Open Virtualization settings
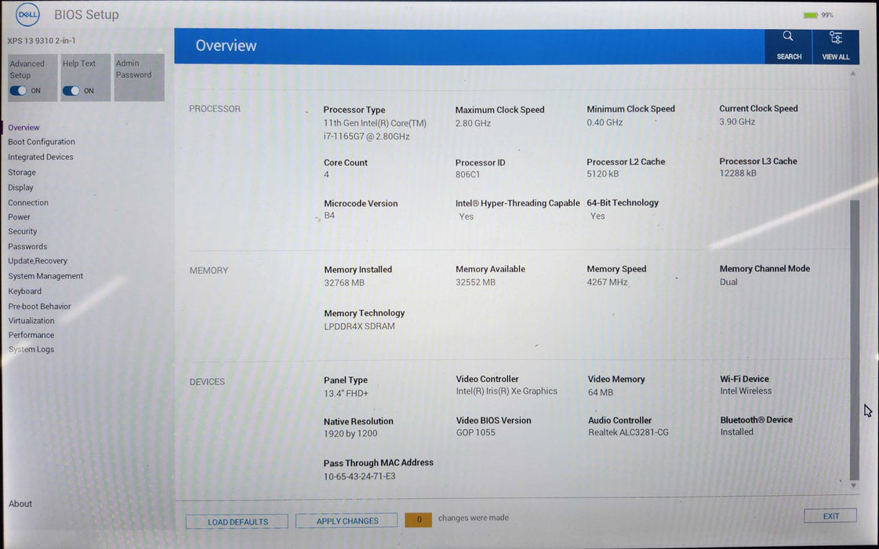 (x=31, y=321)
